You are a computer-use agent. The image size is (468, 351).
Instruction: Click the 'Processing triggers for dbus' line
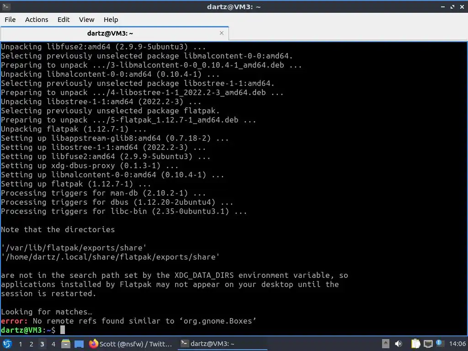tap(117, 202)
